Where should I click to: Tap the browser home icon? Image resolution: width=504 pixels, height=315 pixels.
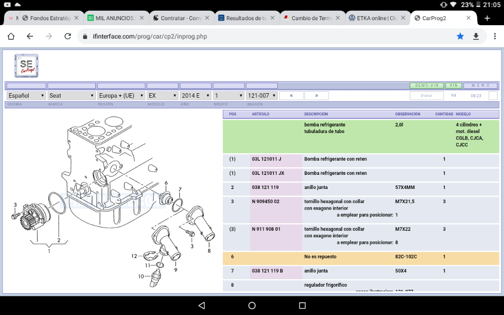tap(11, 36)
